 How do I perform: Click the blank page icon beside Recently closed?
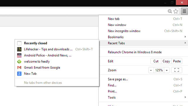(x=19, y=43)
